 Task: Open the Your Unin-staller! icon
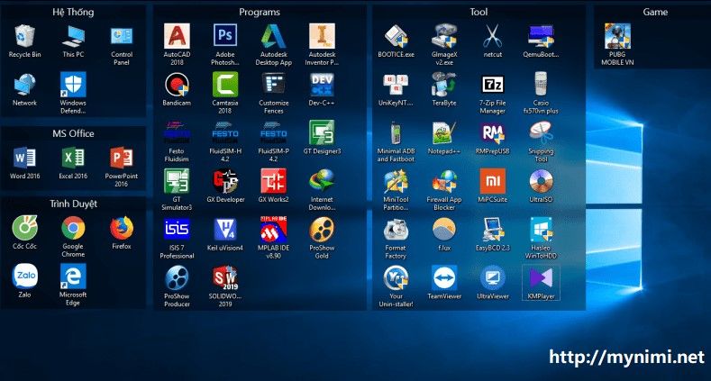(x=396, y=278)
